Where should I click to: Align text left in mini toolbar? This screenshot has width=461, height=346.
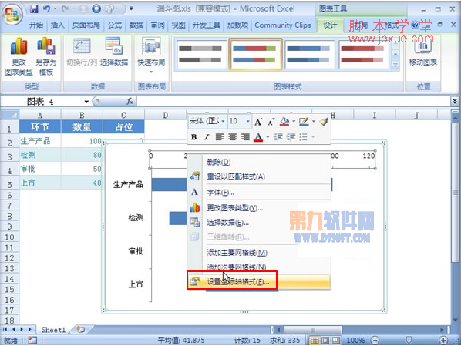[x=220, y=137]
